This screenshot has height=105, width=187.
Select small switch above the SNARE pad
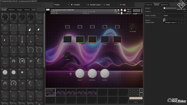[x=105, y=27]
